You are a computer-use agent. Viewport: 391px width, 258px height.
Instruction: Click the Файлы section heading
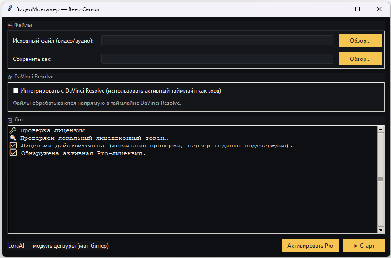coord(23,25)
